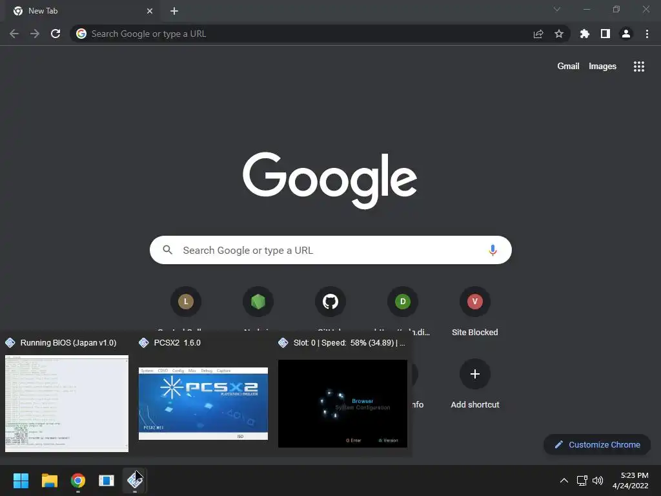Screen dimensions: 661x496
Task: Show hidden system tray icons
Action: (x=564, y=480)
